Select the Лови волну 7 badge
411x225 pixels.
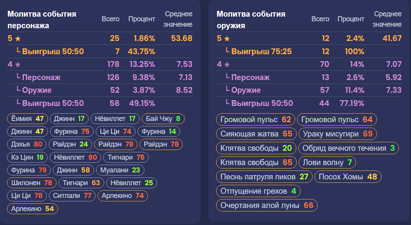coord(327,162)
